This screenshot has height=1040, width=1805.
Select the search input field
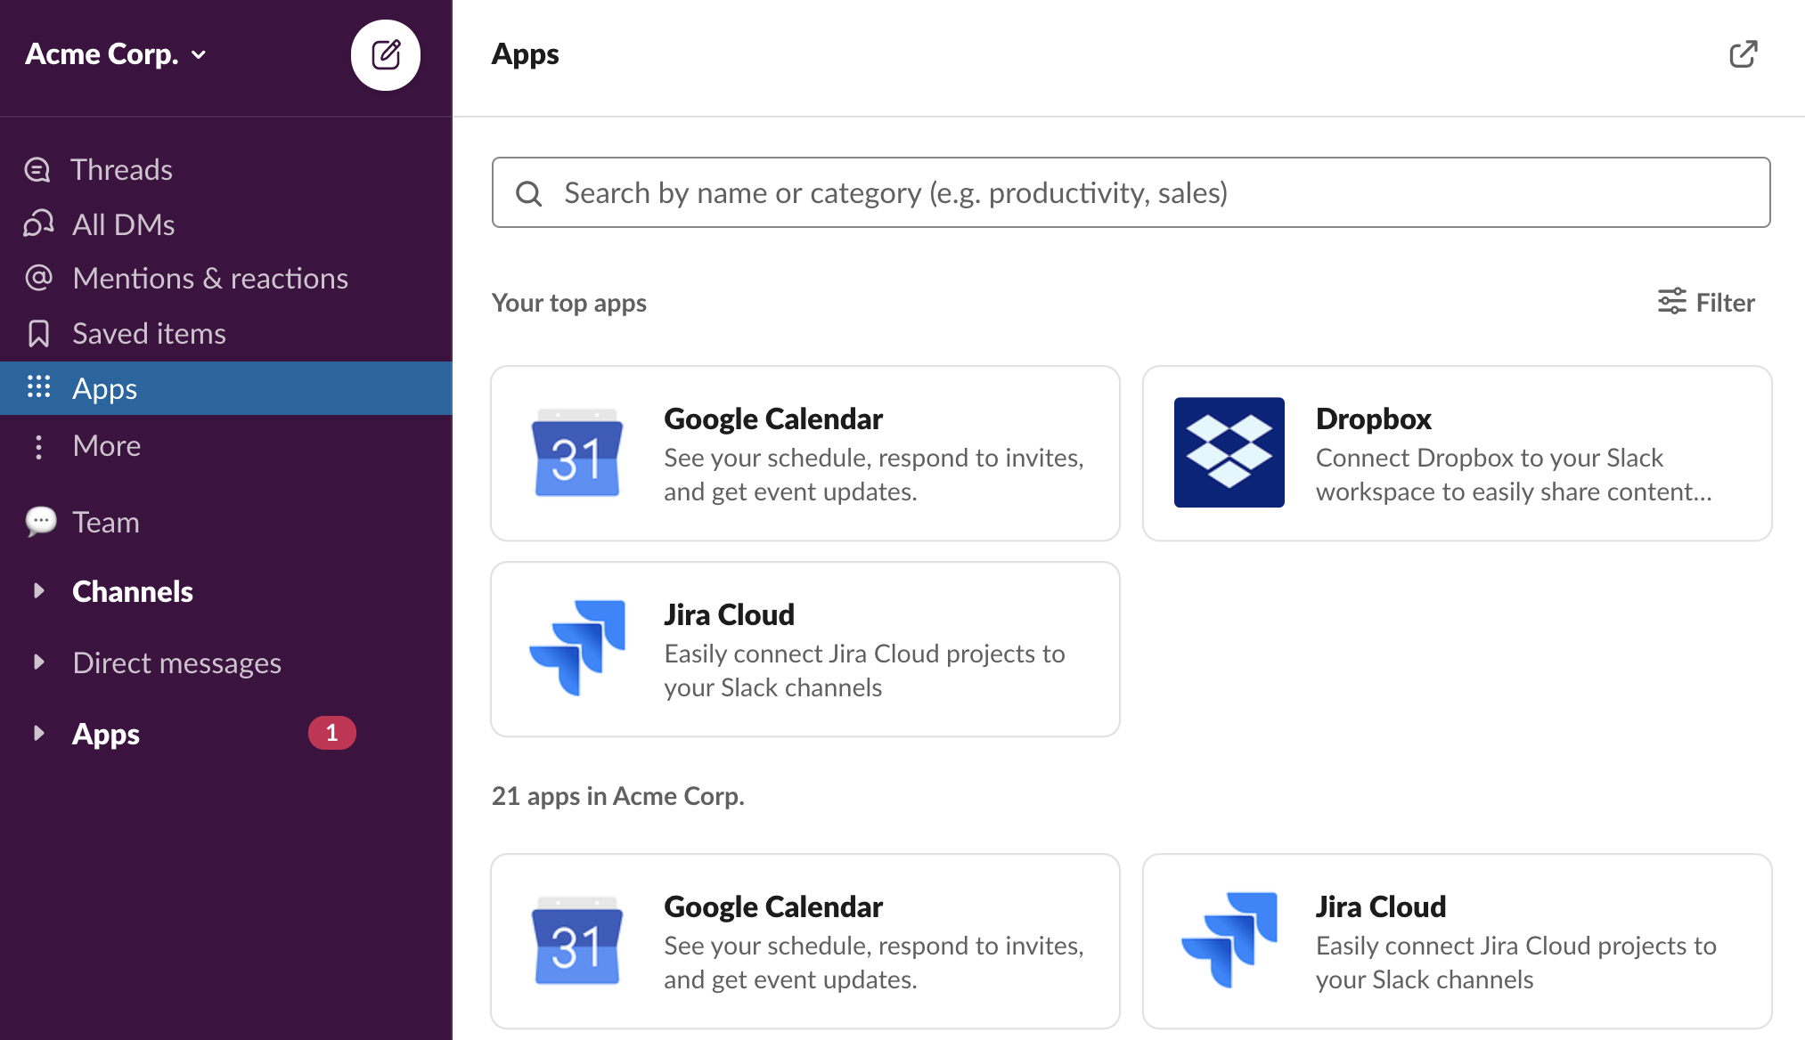point(1131,192)
